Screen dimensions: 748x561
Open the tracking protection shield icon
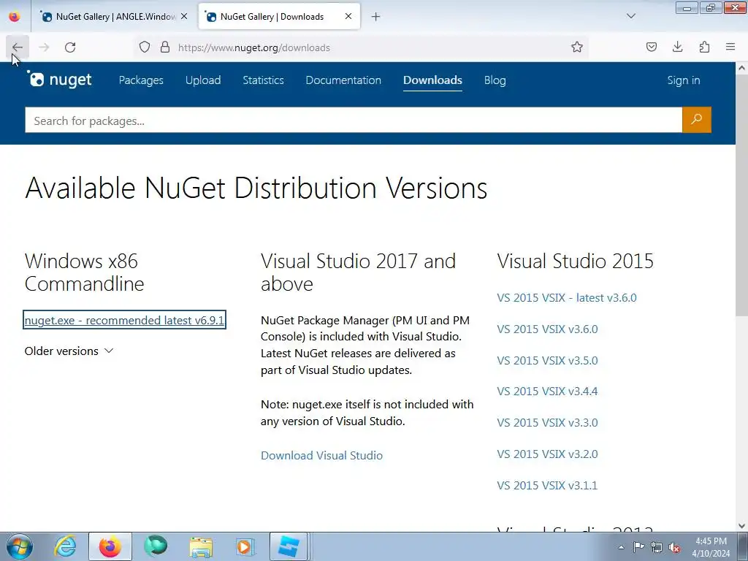click(145, 47)
